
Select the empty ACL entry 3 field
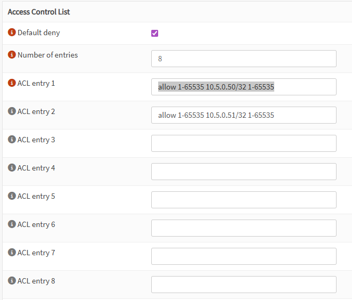click(243, 143)
